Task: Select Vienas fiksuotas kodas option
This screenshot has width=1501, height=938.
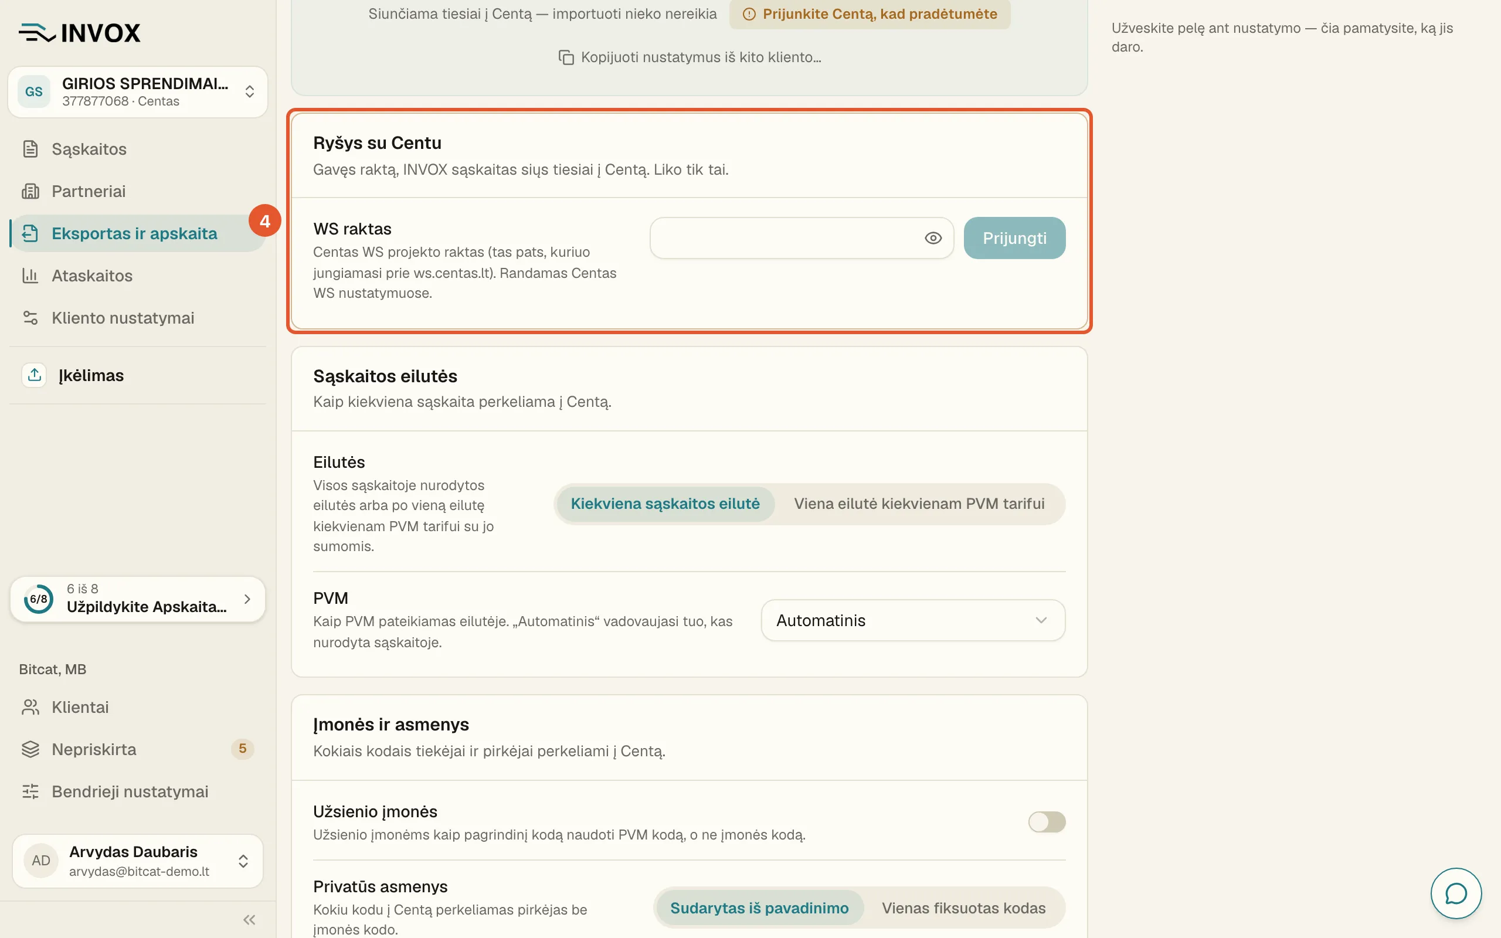Action: pos(964,908)
